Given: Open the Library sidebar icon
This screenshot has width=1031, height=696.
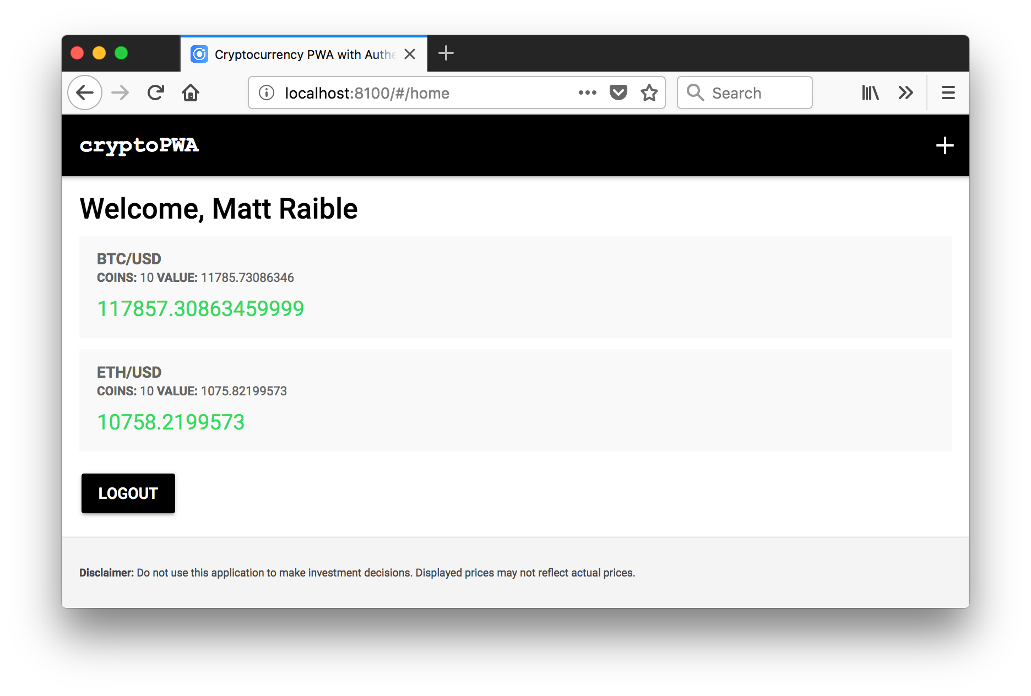Looking at the screenshot, I should click(870, 93).
